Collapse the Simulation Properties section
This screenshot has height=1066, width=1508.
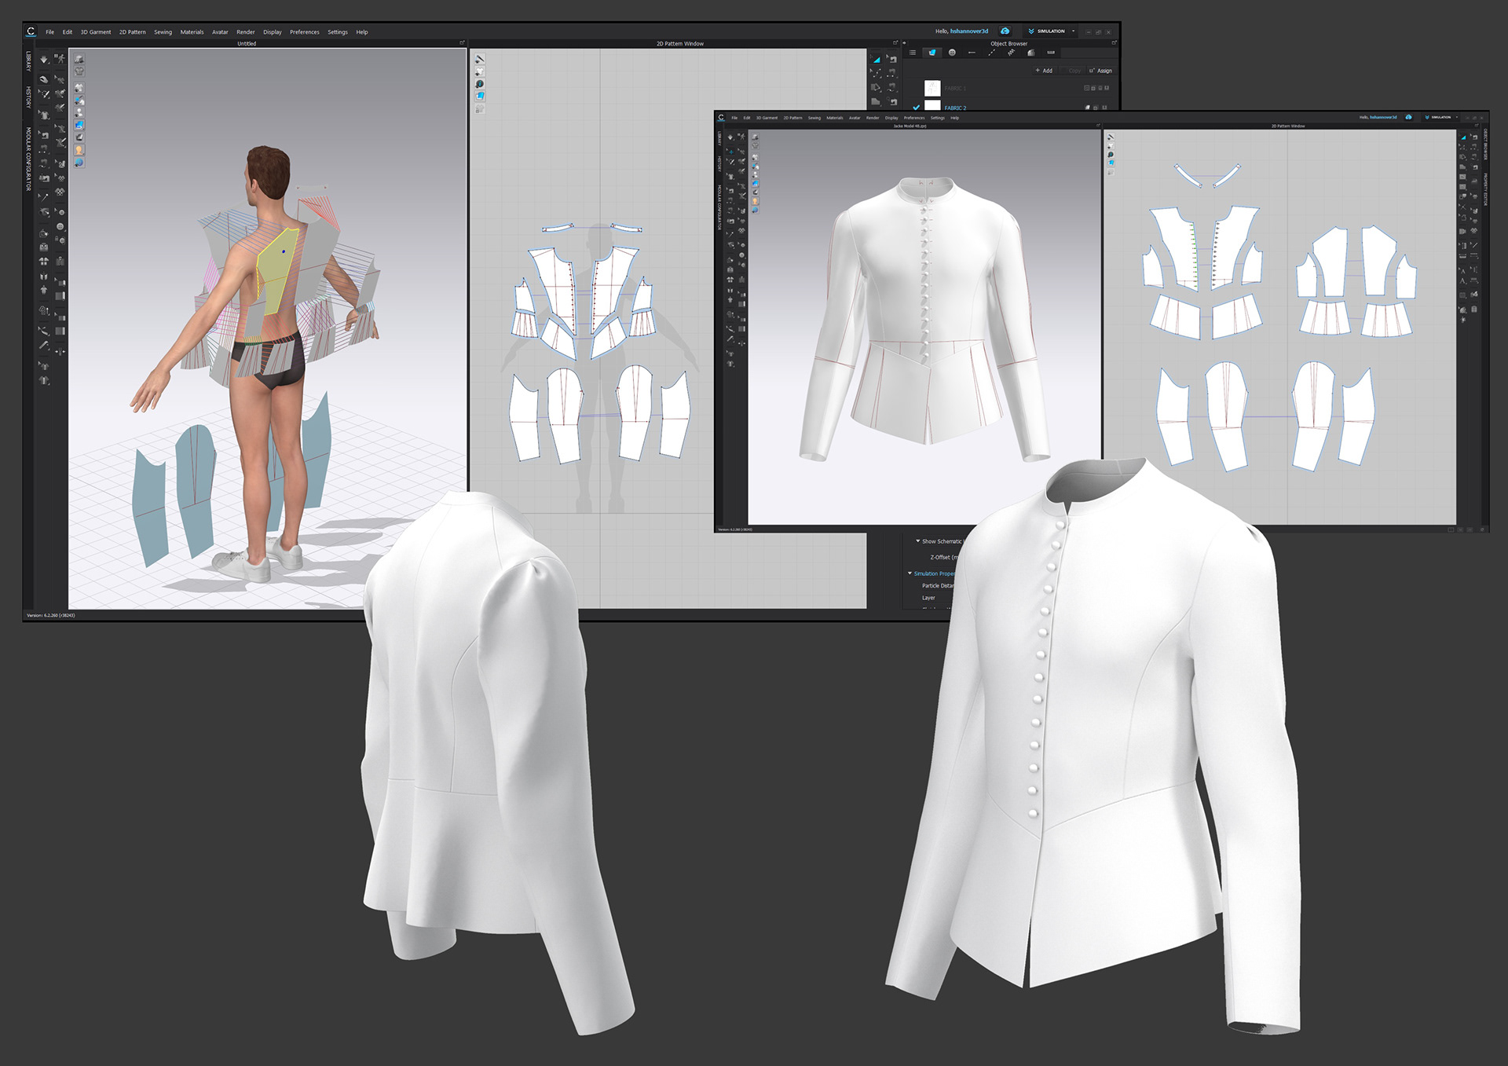pos(910,573)
